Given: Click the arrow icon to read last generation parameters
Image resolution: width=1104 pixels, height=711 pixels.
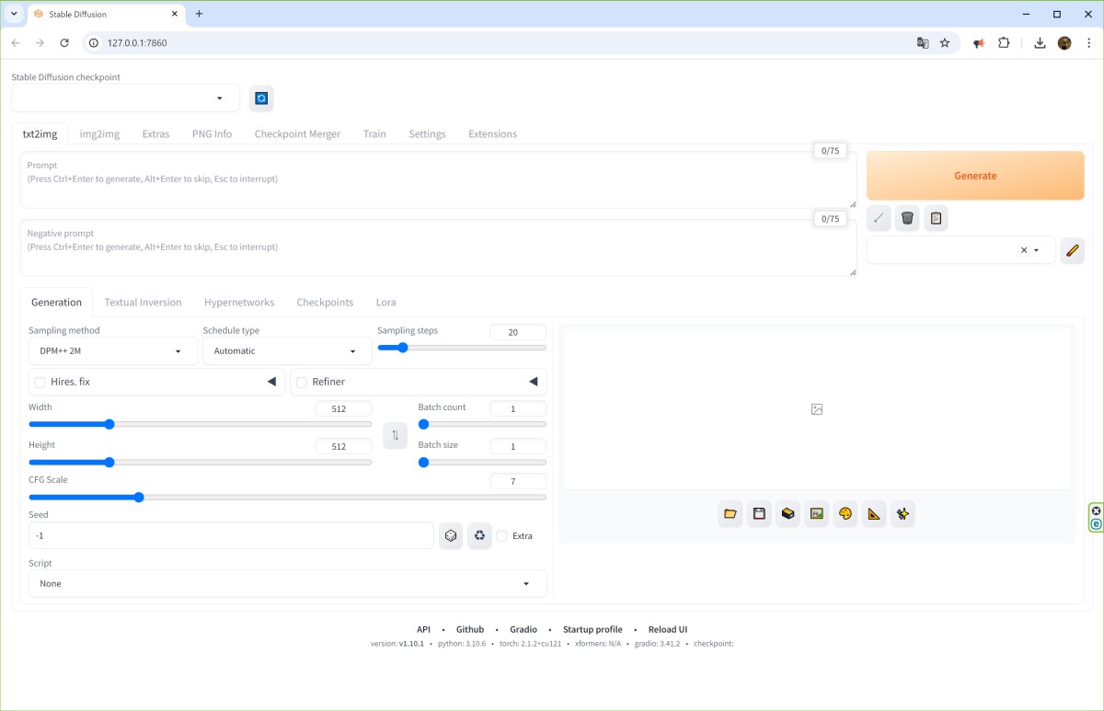Looking at the screenshot, I should [x=879, y=218].
